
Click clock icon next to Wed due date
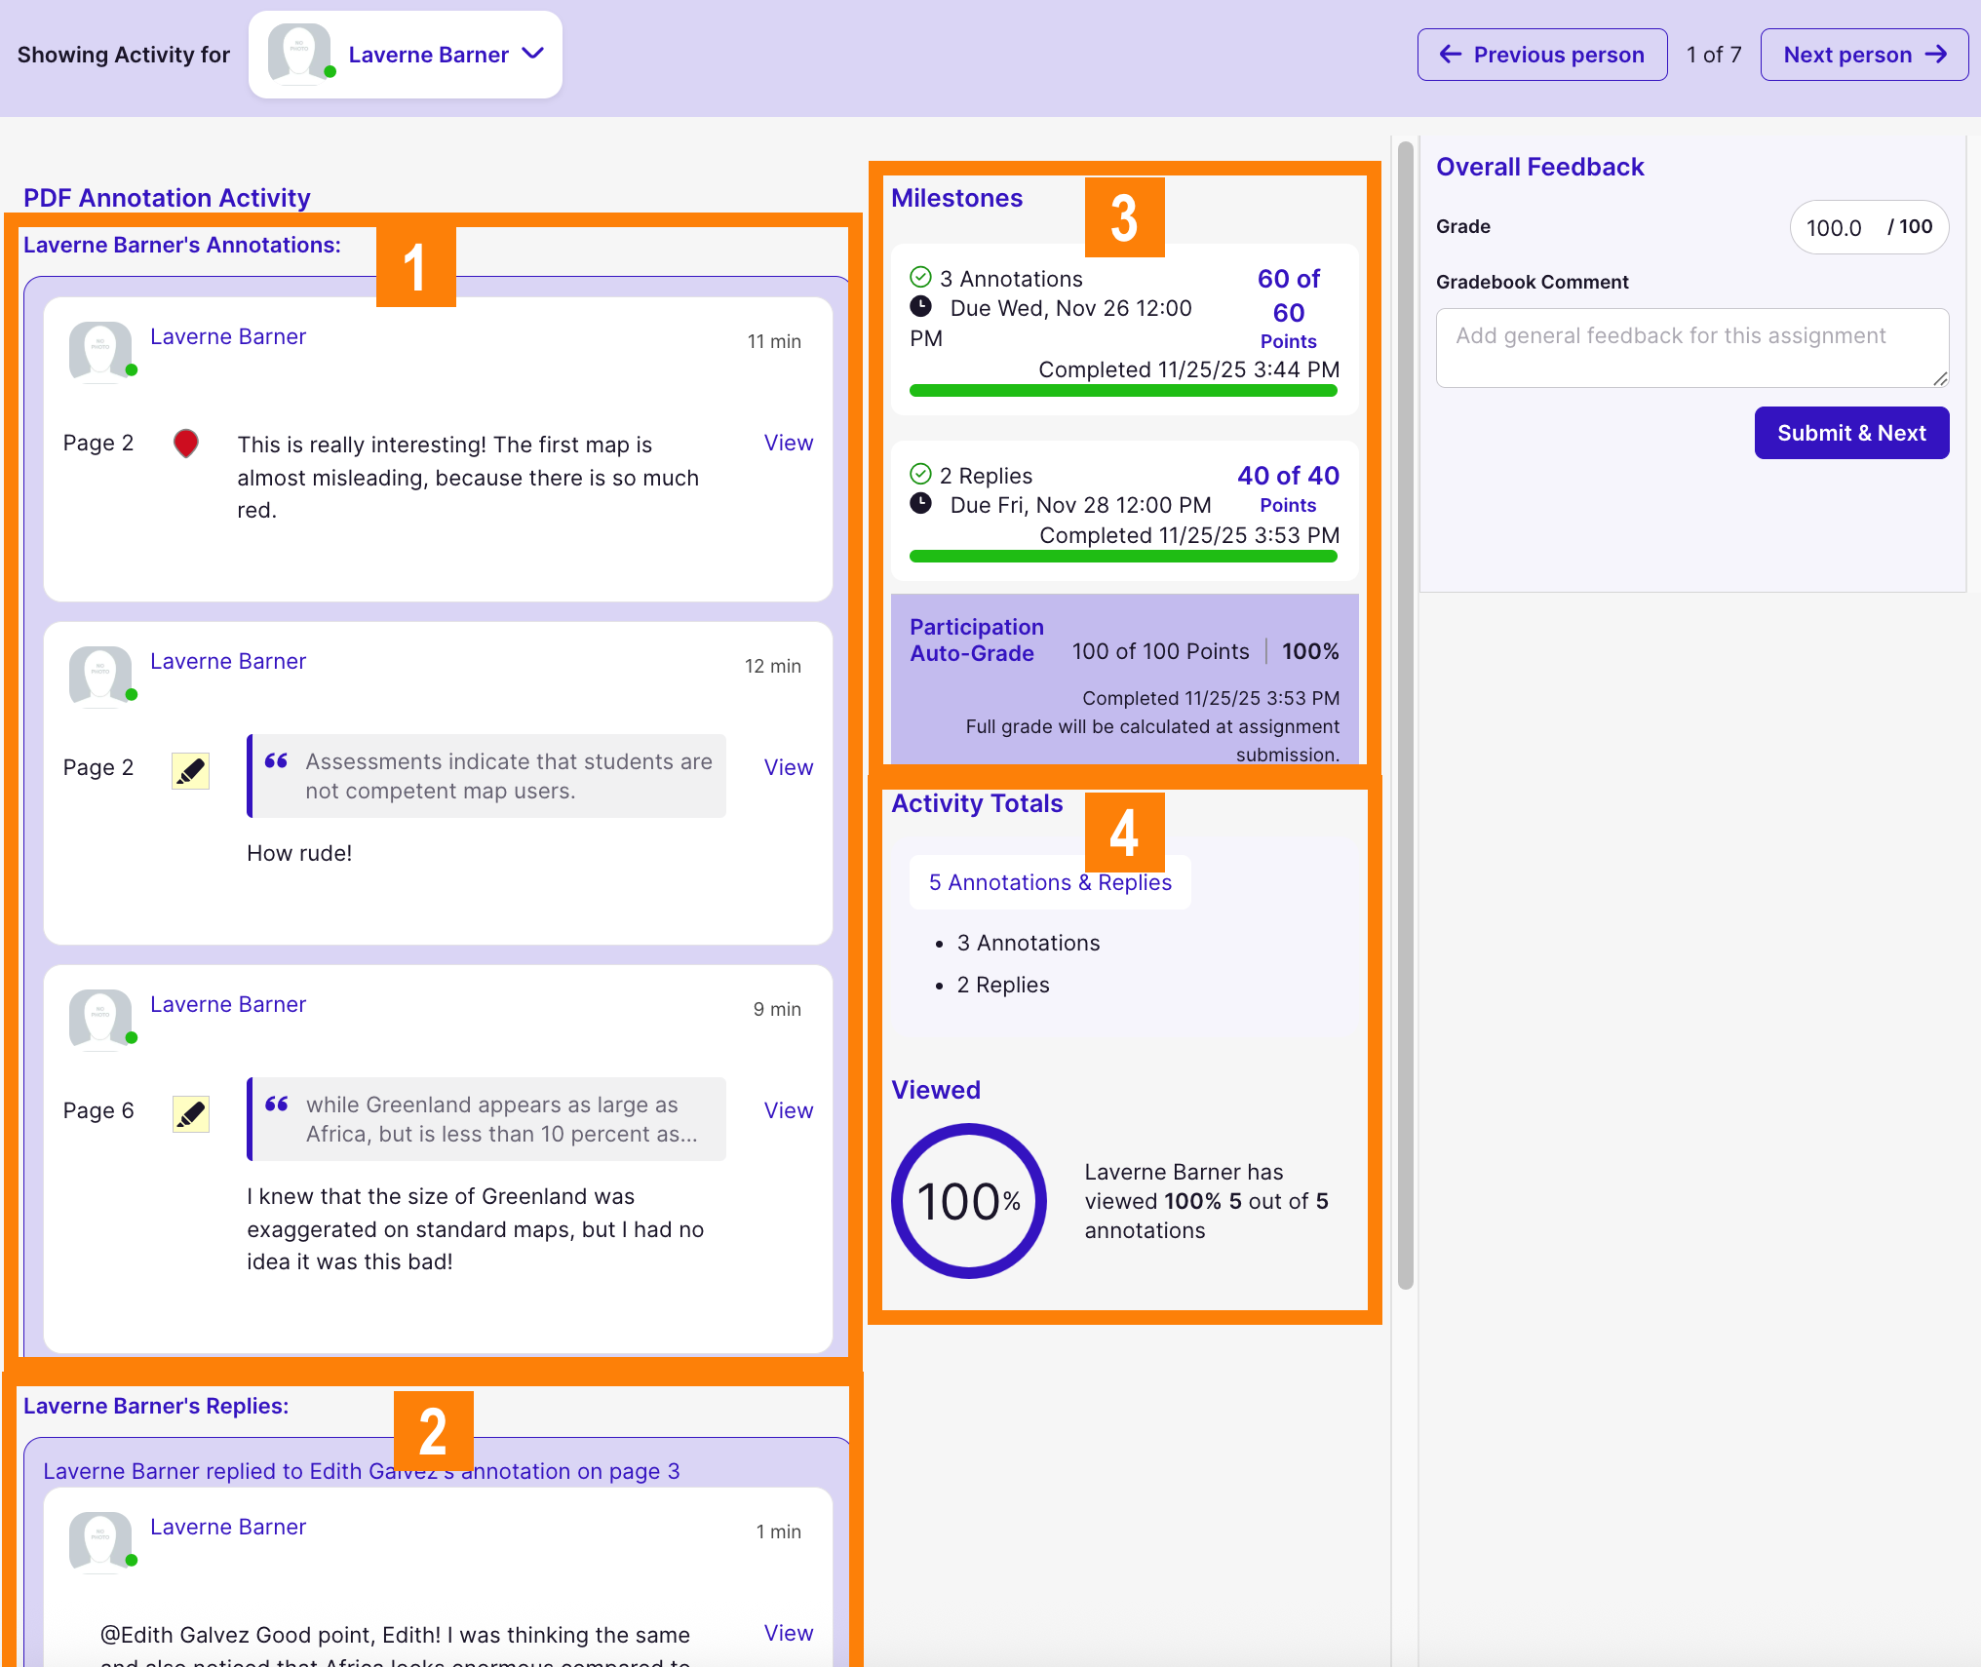coord(920,307)
